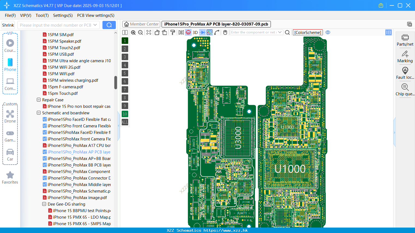
Task: Collapse the Repair Case folder
Action: [x=39, y=100]
